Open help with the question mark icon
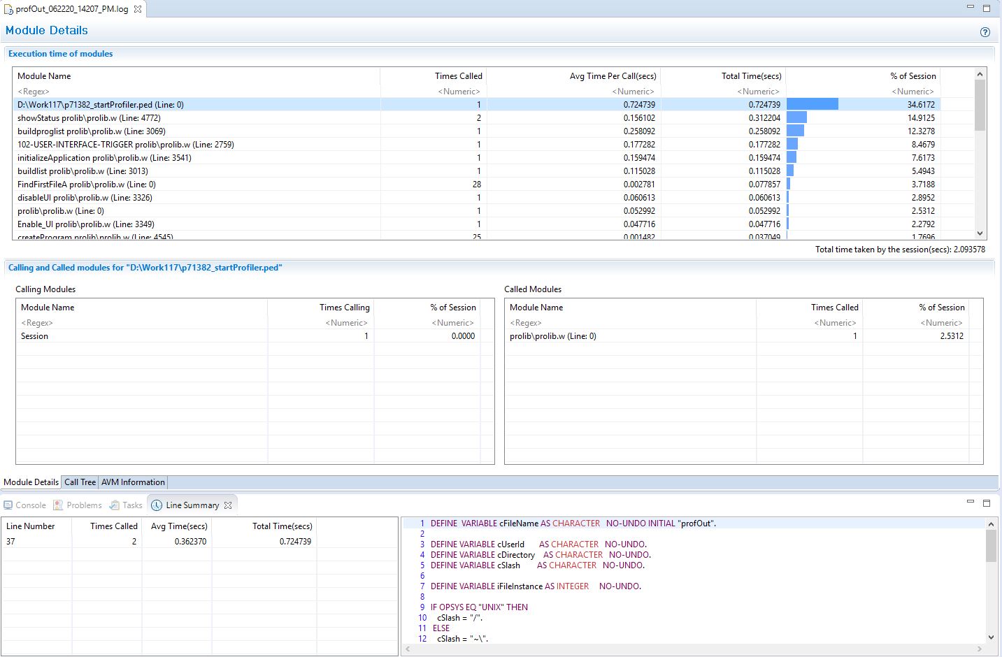Image resolution: width=1002 pixels, height=657 pixels. click(x=985, y=31)
